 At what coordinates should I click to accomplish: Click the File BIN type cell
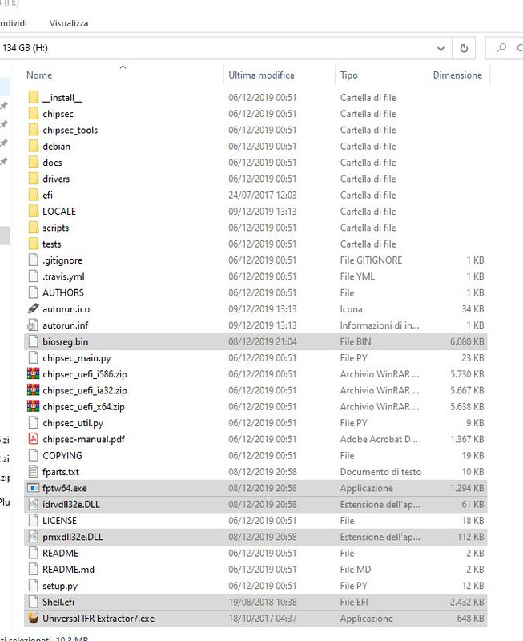click(356, 341)
